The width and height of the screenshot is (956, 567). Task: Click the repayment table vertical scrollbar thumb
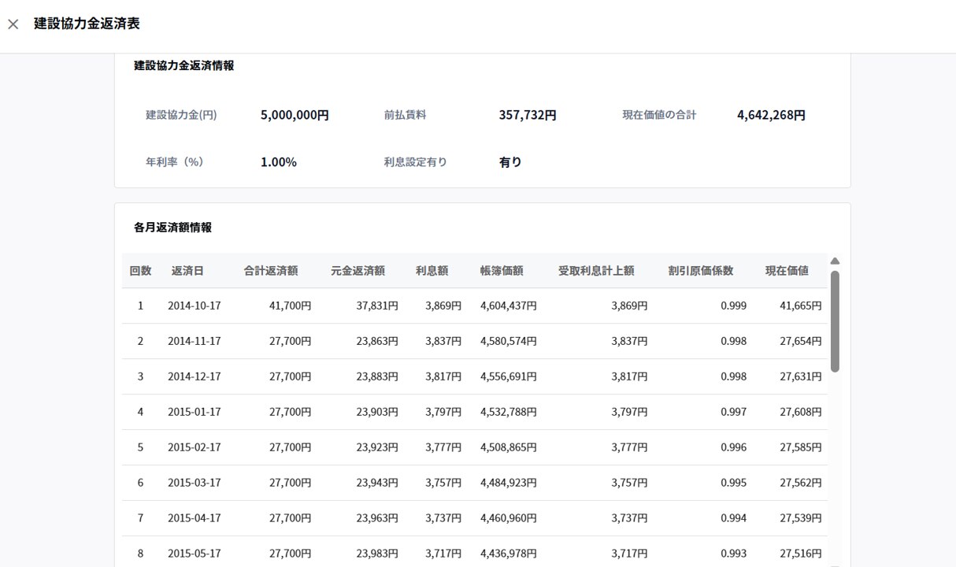(835, 321)
